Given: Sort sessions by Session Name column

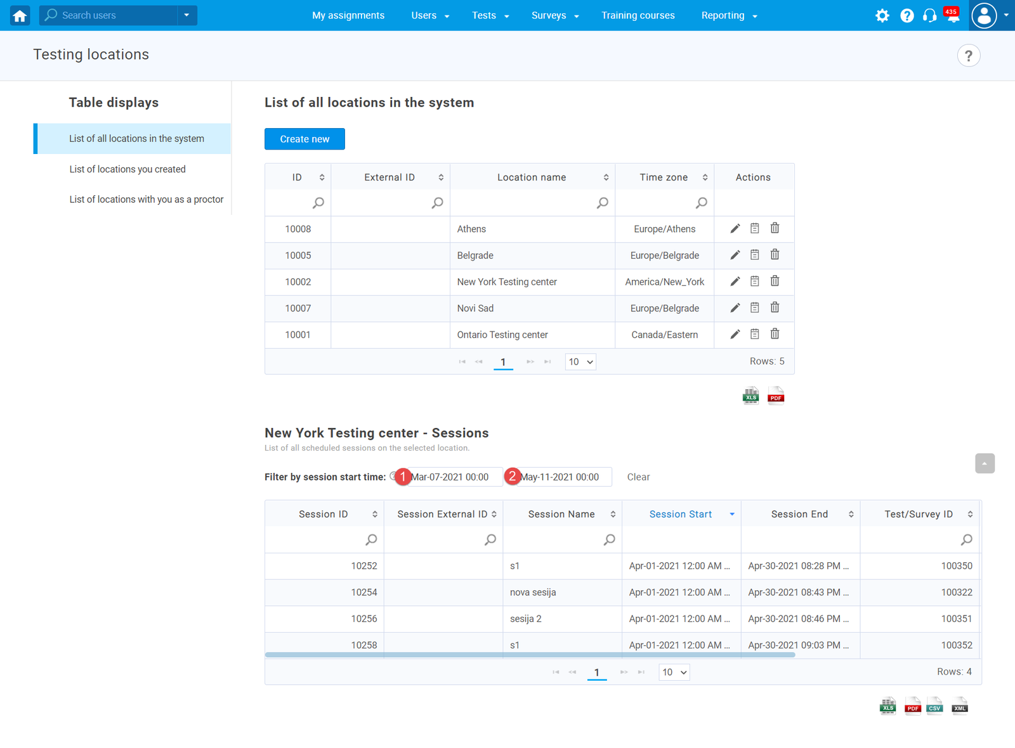Looking at the screenshot, I should click(613, 514).
